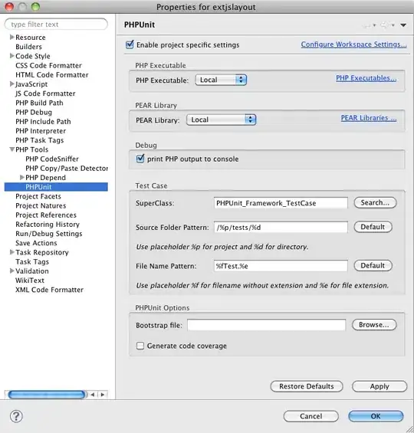Expand the Code Style tree node
The width and height of the screenshot is (414, 433).
click(11, 56)
